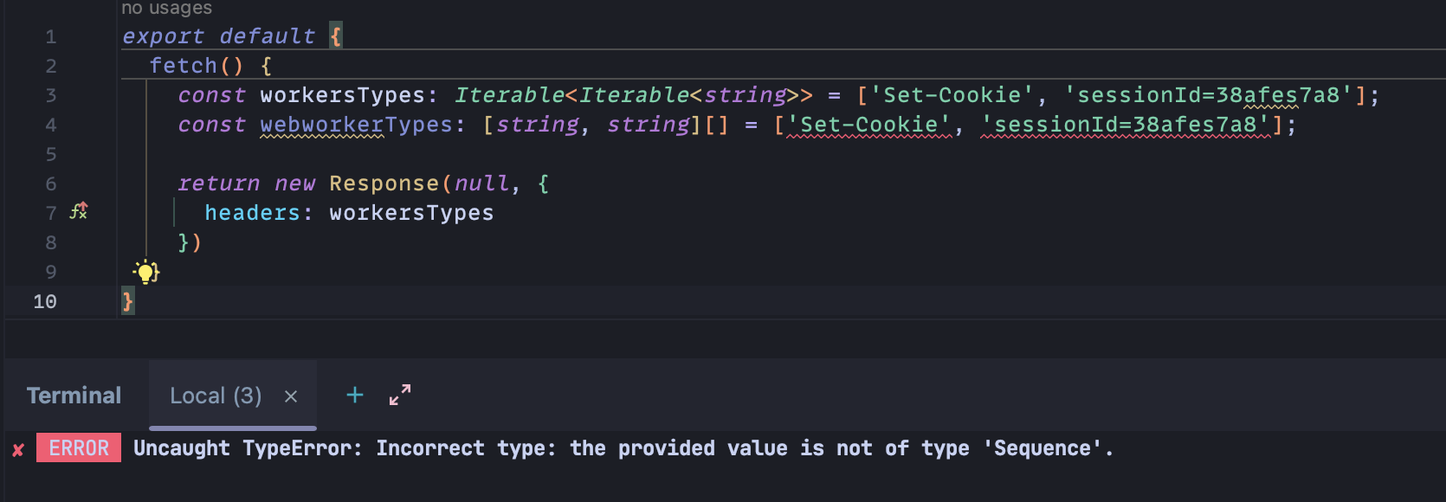Click the lightbulb intention icon on line 9

pos(145,272)
